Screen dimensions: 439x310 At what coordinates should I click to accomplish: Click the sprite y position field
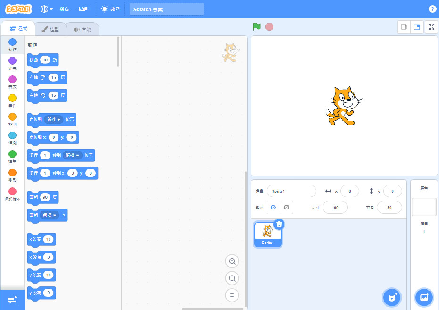(x=392, y=191)
